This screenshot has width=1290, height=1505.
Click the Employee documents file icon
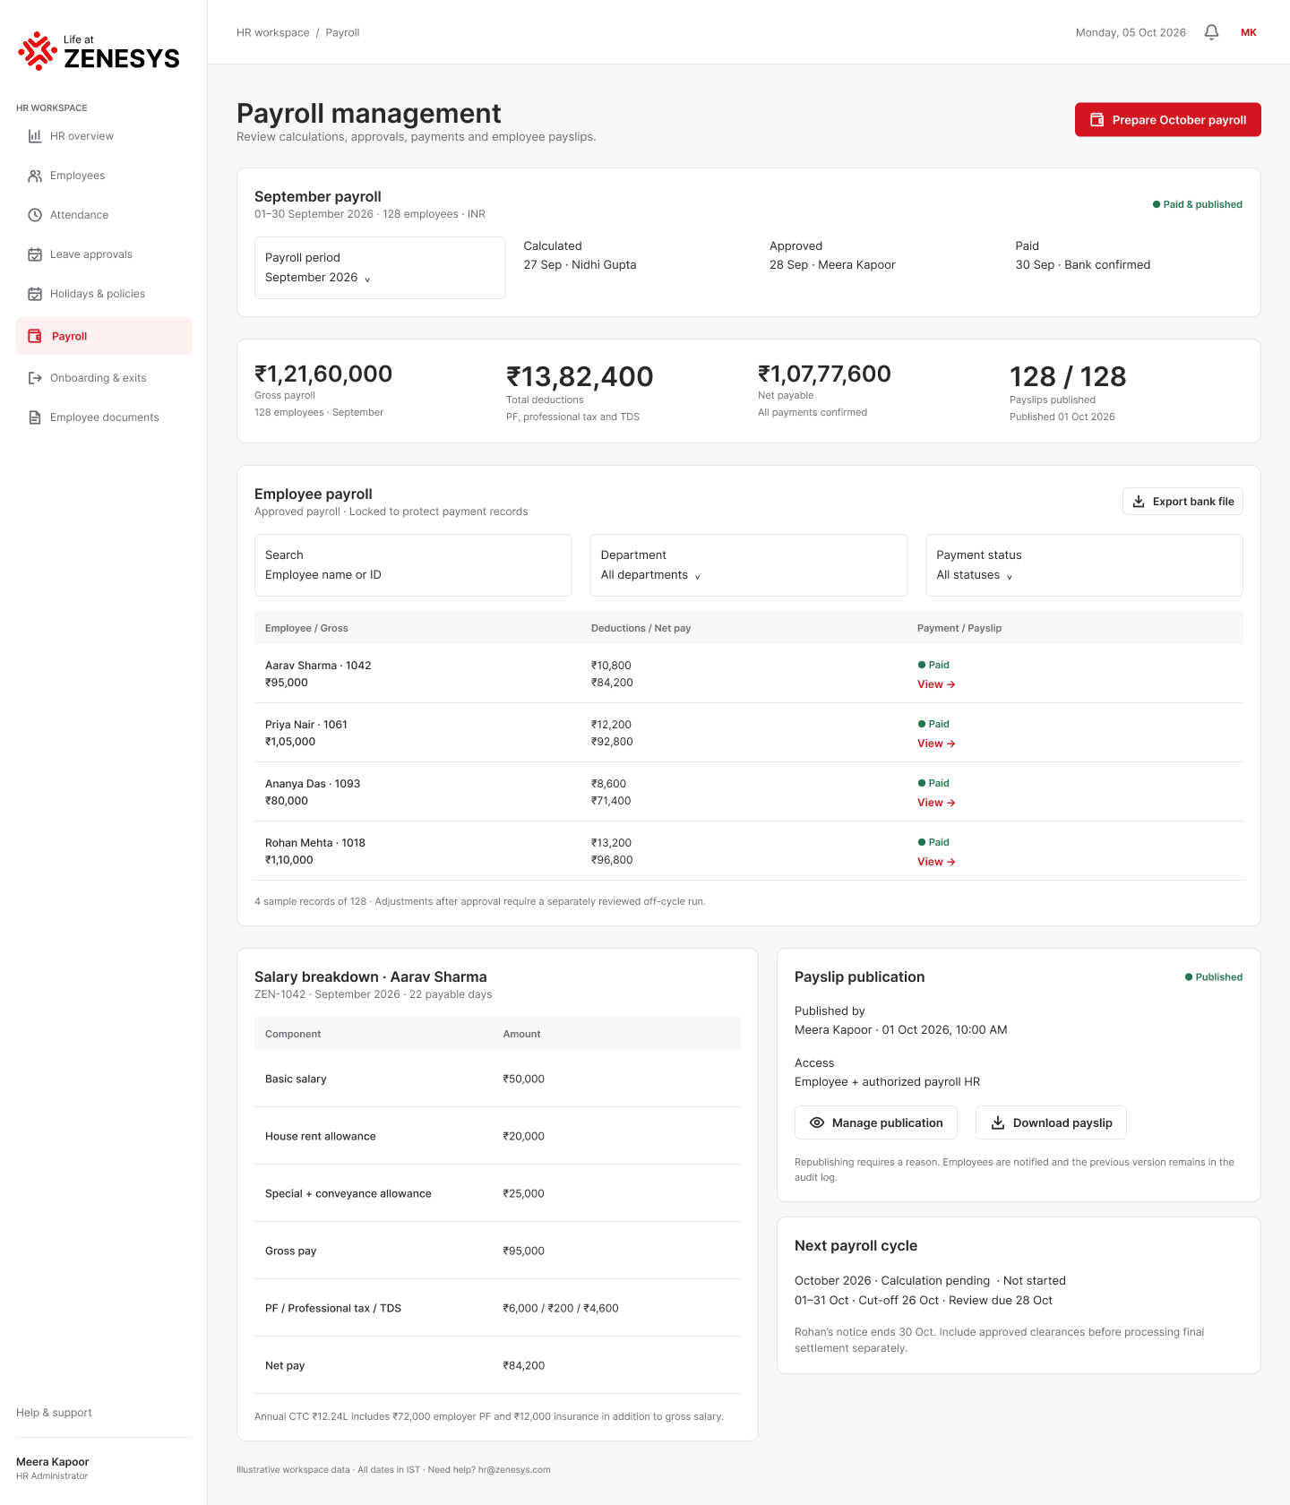tap(35, 417)
